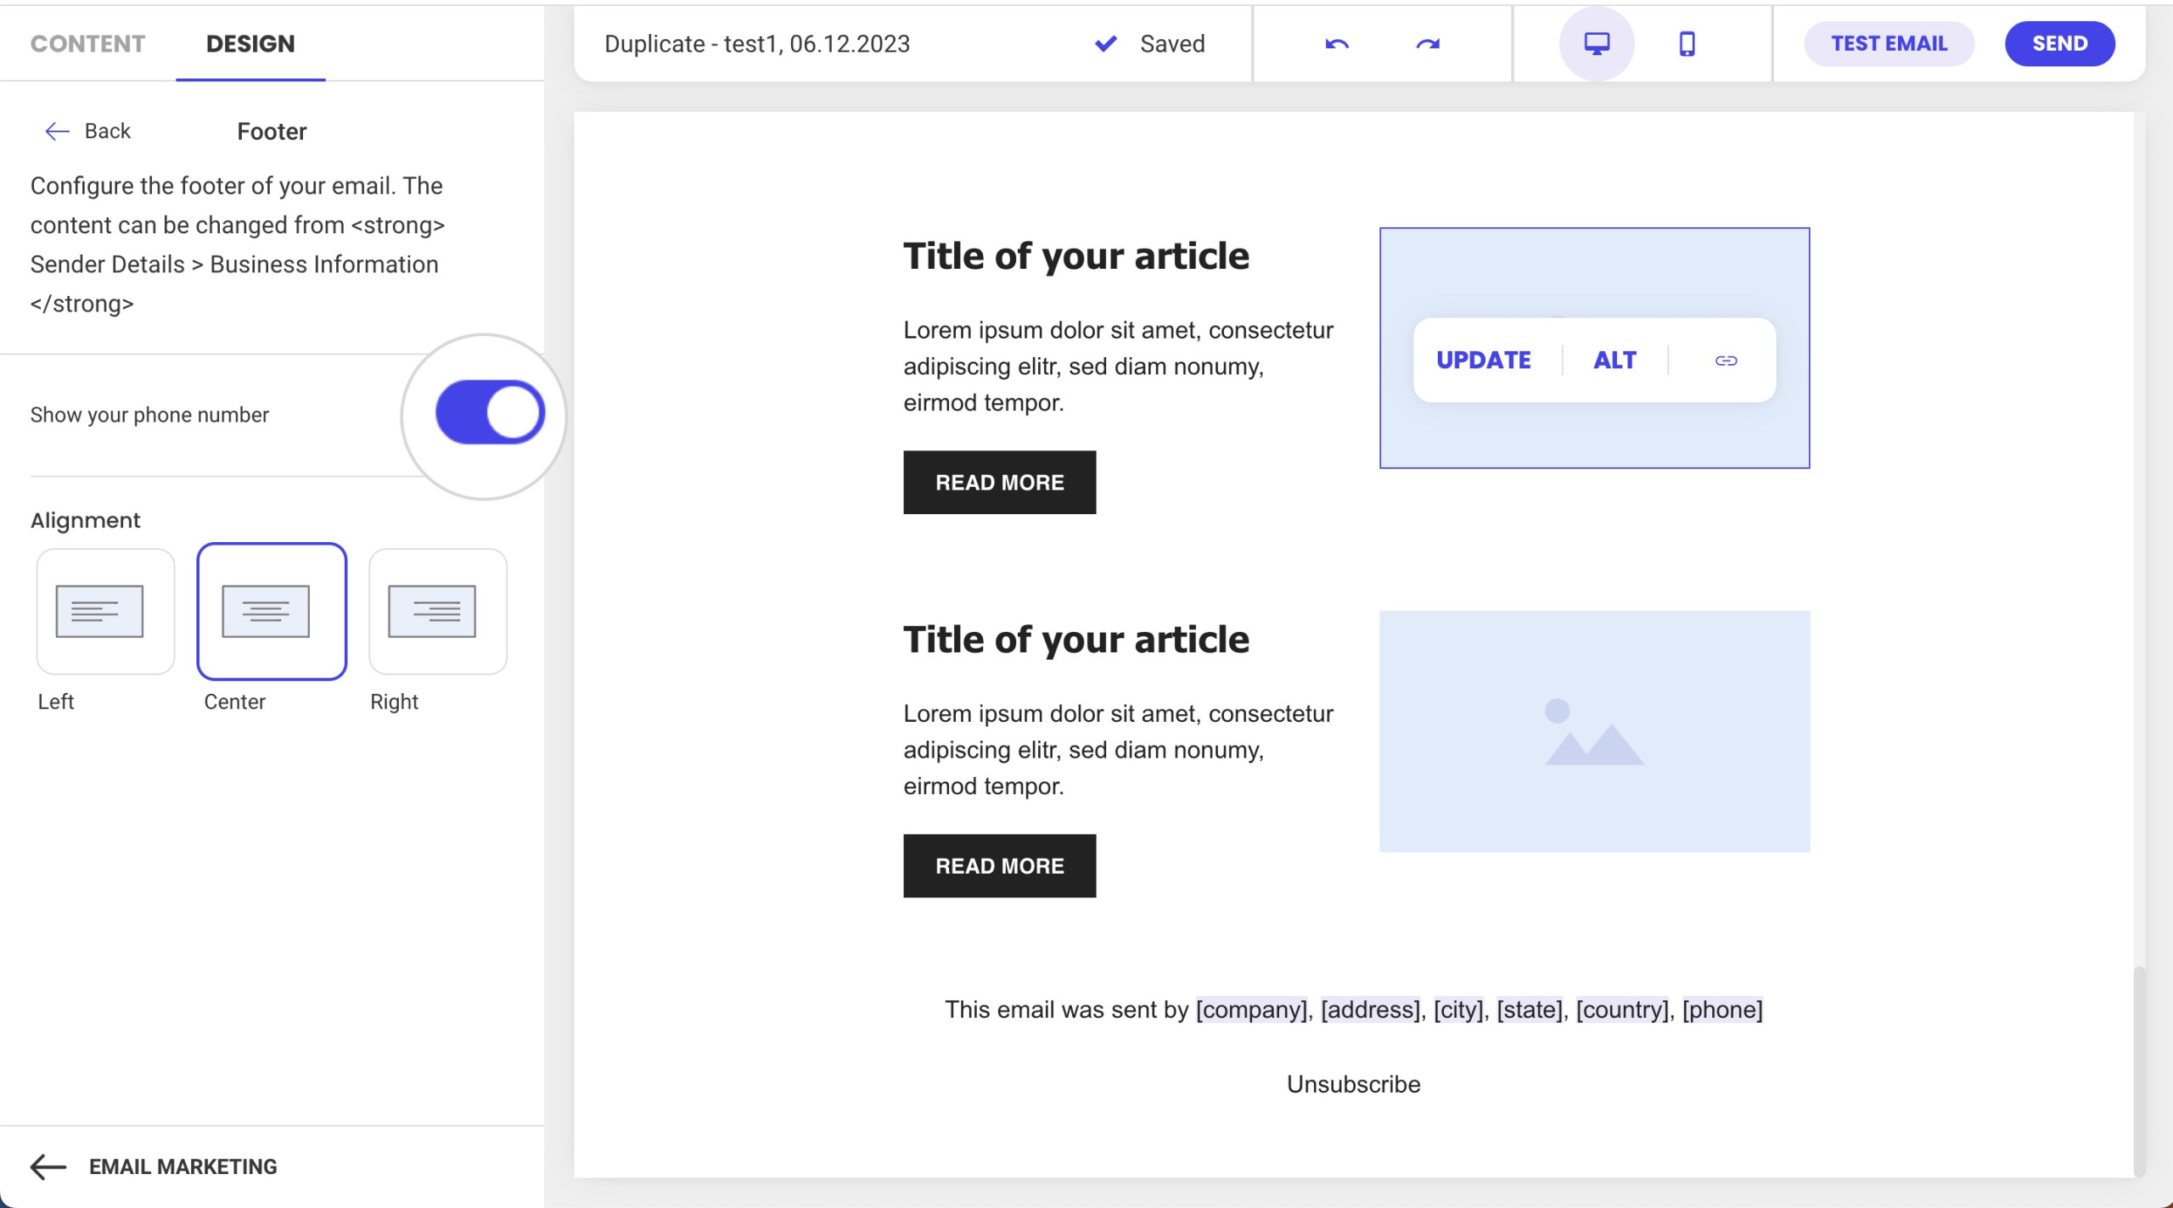
Task: Click the UPDATE image button icon
Action: click(x=1484, y=360)
